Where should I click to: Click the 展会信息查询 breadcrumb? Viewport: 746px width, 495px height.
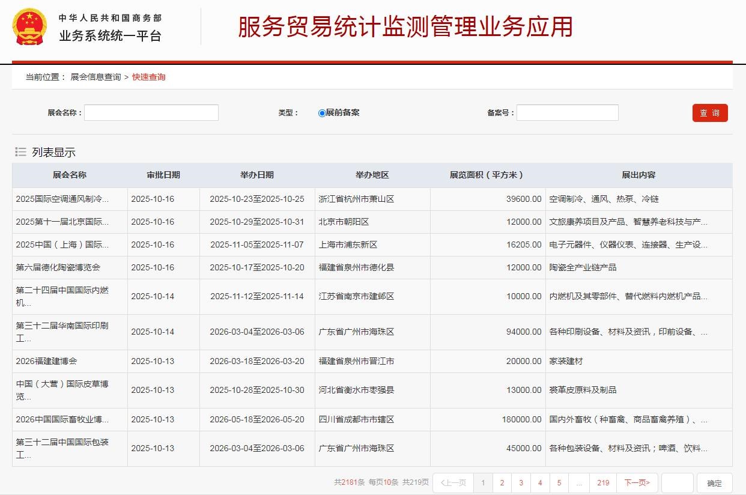tap(96, 77)
